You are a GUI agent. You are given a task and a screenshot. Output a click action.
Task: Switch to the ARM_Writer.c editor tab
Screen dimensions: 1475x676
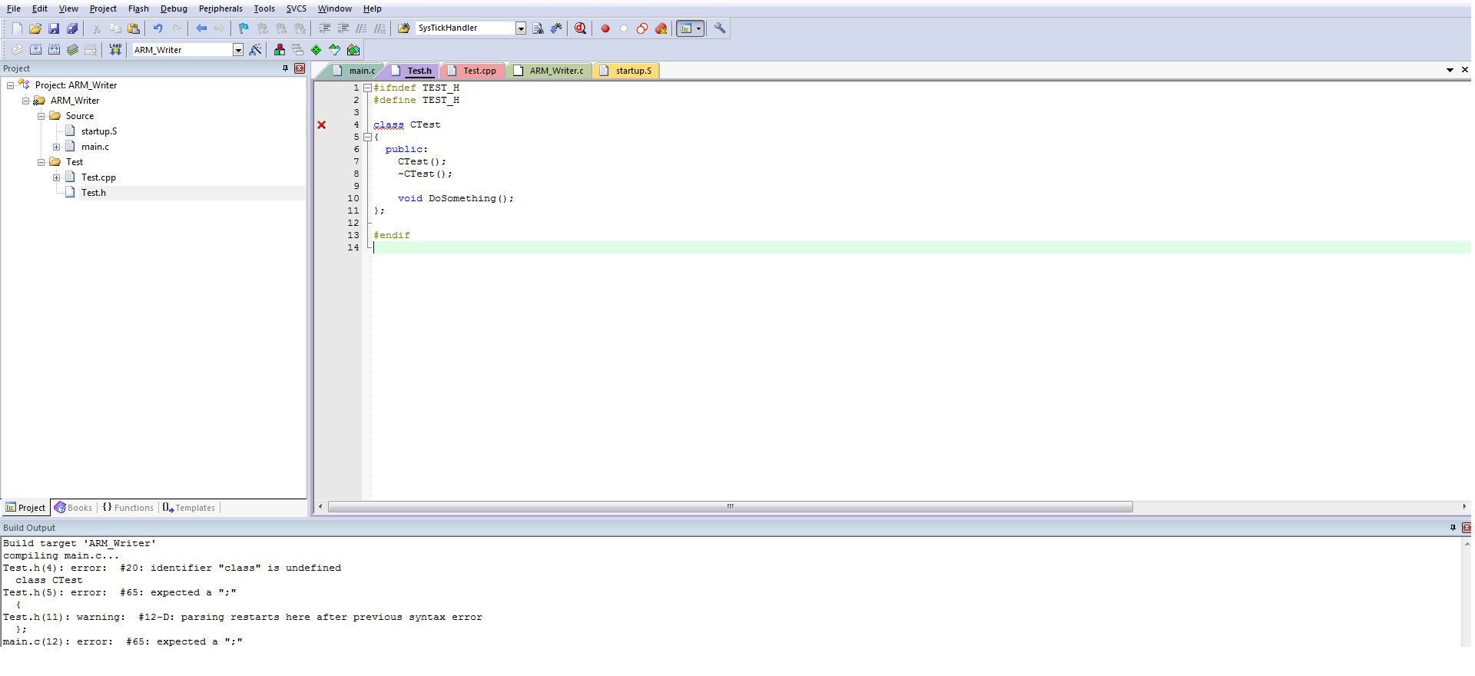click(x=549, y=71)
